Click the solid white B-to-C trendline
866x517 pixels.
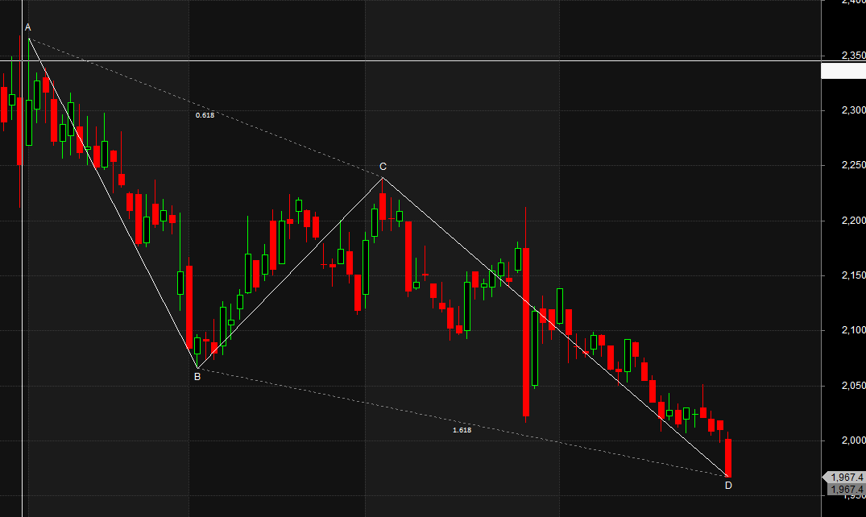coord(290,273)
